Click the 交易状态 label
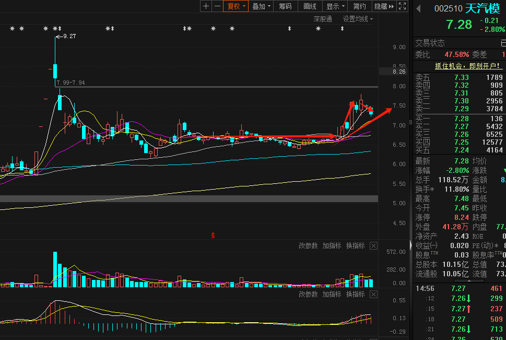 430,43
